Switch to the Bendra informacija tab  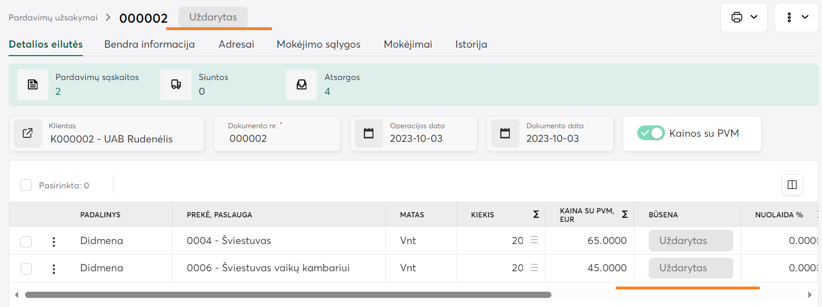point(150,44)
